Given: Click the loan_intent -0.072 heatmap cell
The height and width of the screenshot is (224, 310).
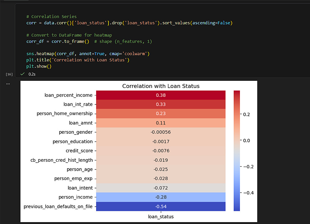Looking at the screenshot, I should click(161, 188).
